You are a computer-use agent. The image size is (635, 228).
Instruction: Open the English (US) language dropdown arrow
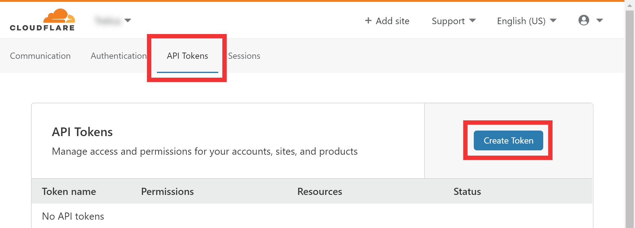(553, 20)
